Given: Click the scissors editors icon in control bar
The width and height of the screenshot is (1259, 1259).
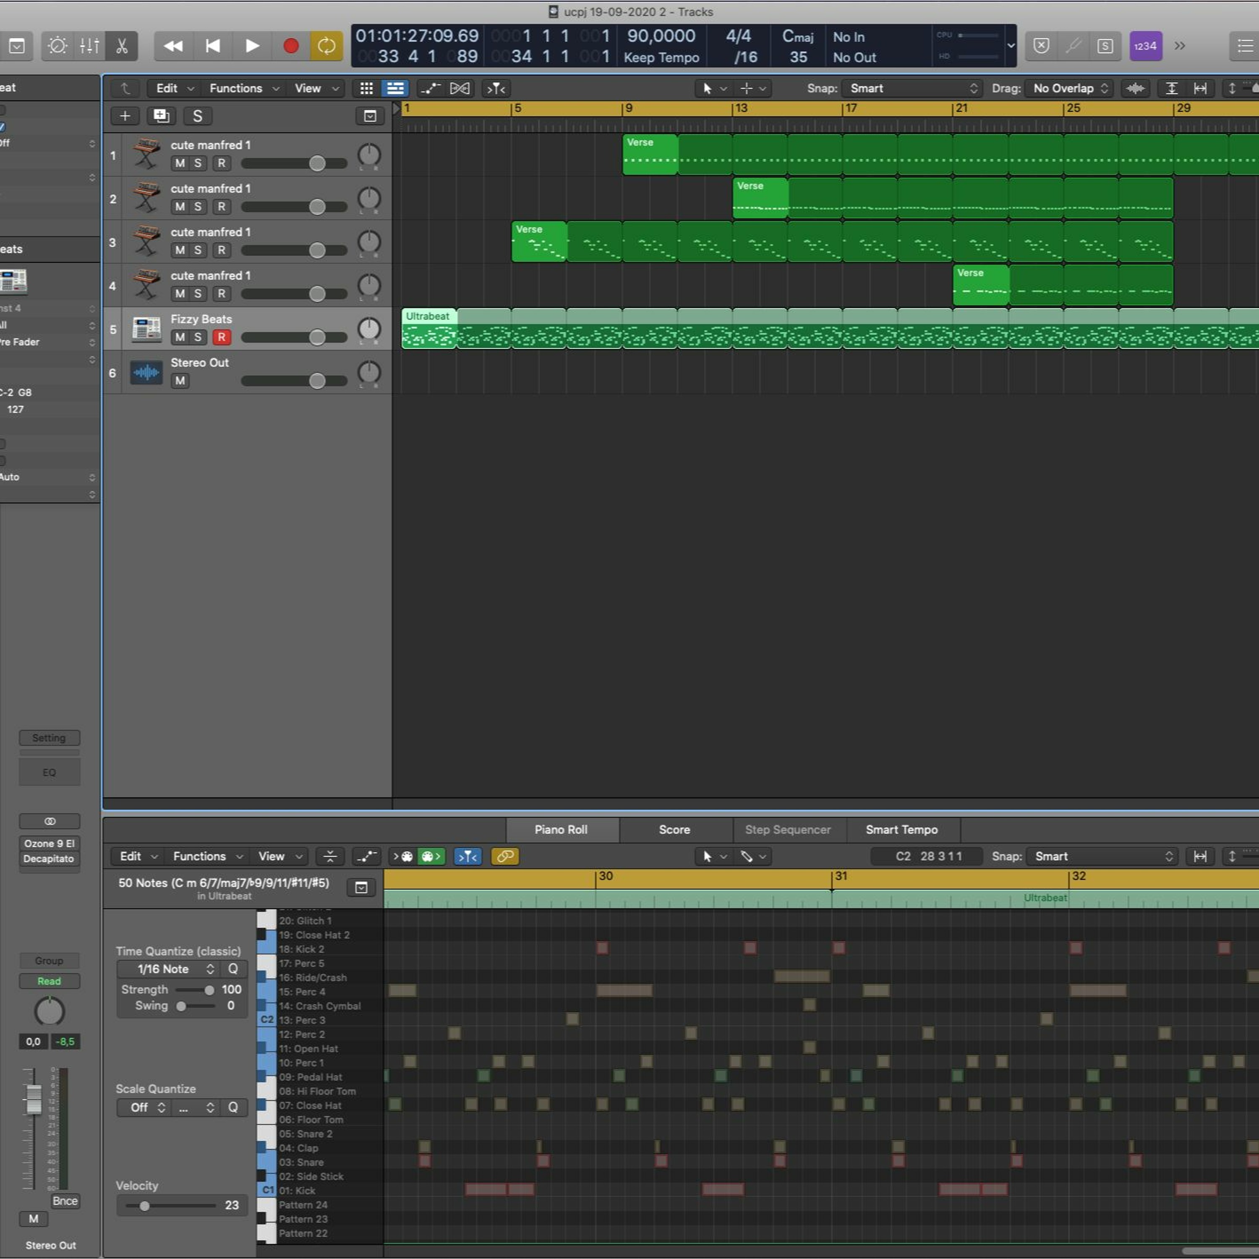Looking at the screenshot, I should pos(122,46).
